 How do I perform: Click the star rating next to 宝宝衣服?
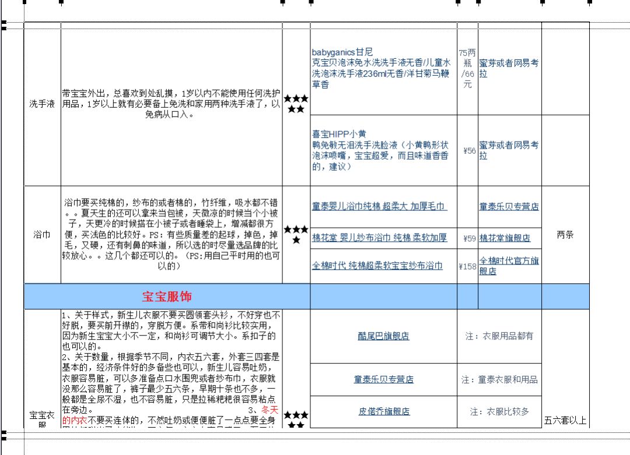click(296, 418)
